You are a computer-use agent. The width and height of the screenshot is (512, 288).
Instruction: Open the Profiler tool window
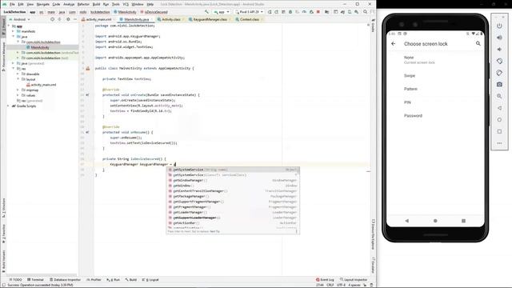[x=94, y=279]
